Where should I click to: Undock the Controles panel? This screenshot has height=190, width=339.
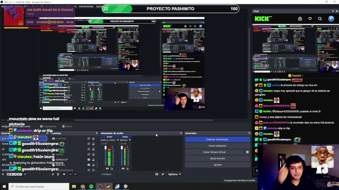(x=249, y=133)
